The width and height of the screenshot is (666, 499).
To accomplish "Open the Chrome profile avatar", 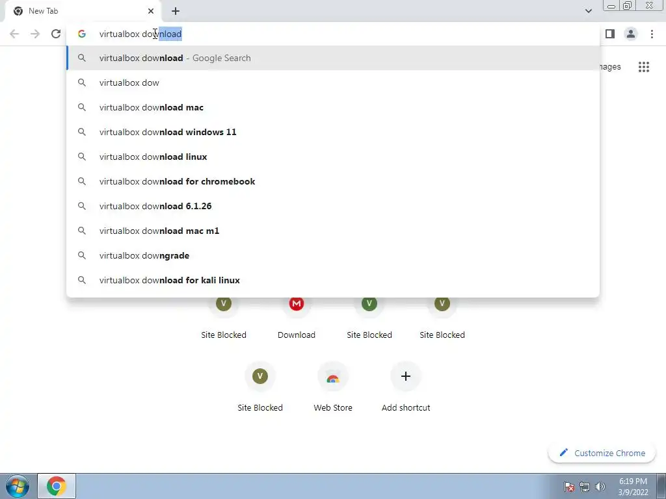I will [631, 34].
